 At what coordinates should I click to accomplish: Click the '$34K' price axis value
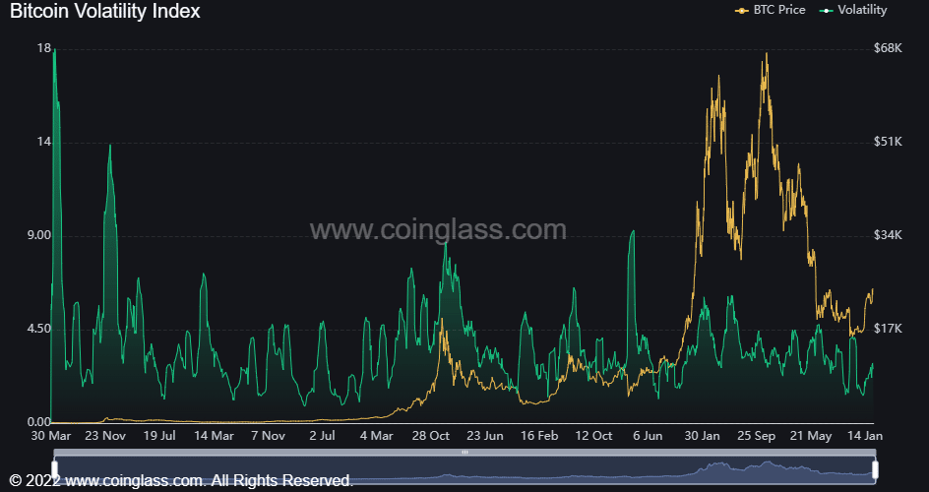[888, 235]
